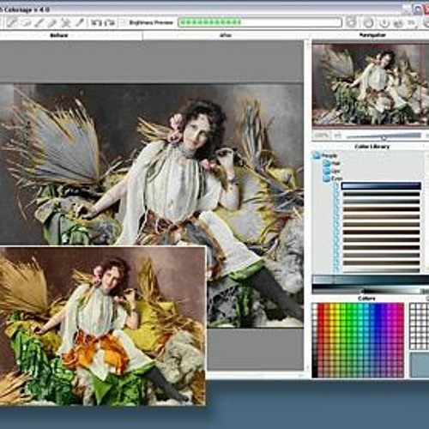
Task: Click the wide teal gradient bar above Colors
Action: coord(371,280)
